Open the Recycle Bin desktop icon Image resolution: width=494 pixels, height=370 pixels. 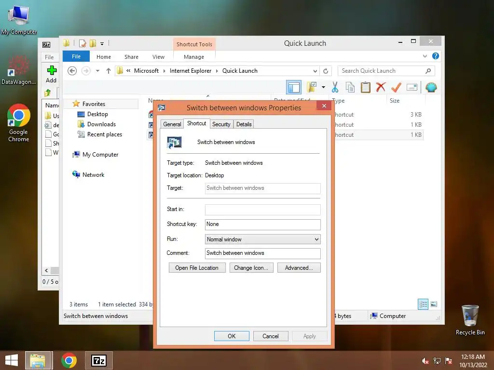click(470, 320)
